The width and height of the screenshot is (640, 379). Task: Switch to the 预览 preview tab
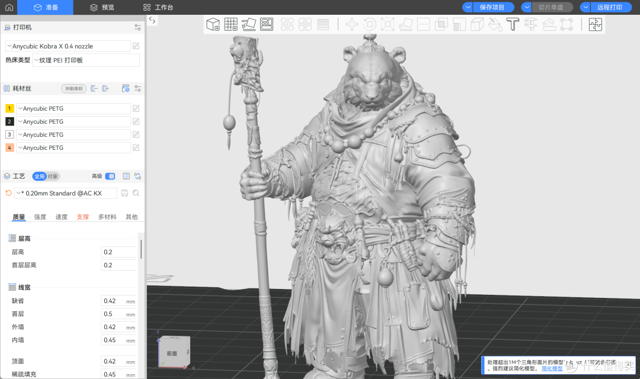pyautogui.click(x=102, y=7)
